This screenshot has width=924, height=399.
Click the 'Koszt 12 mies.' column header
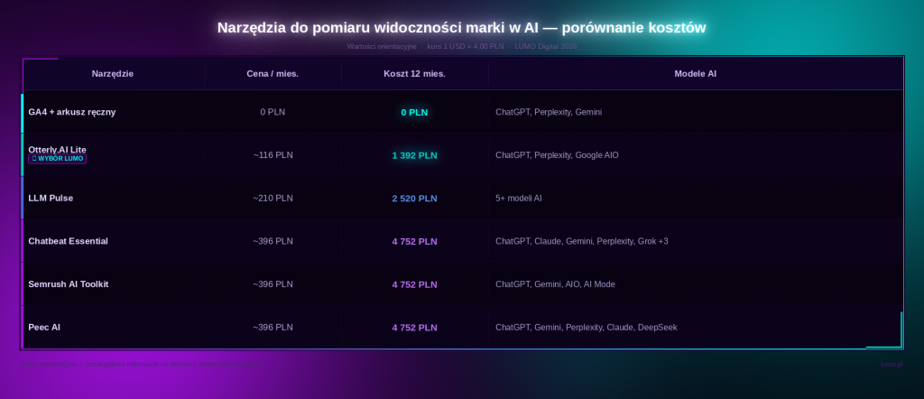tap(414, 74)
